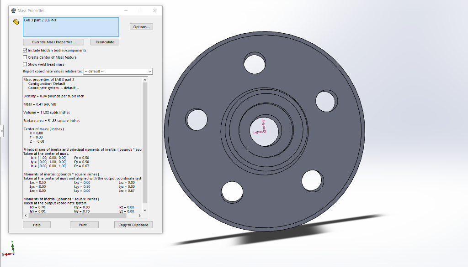Screen dimensions: 468x267
Task: Click the Help button
Action: point(37,225)
